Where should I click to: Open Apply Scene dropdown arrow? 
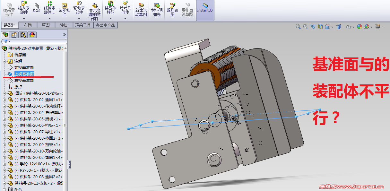pos(371,27)
